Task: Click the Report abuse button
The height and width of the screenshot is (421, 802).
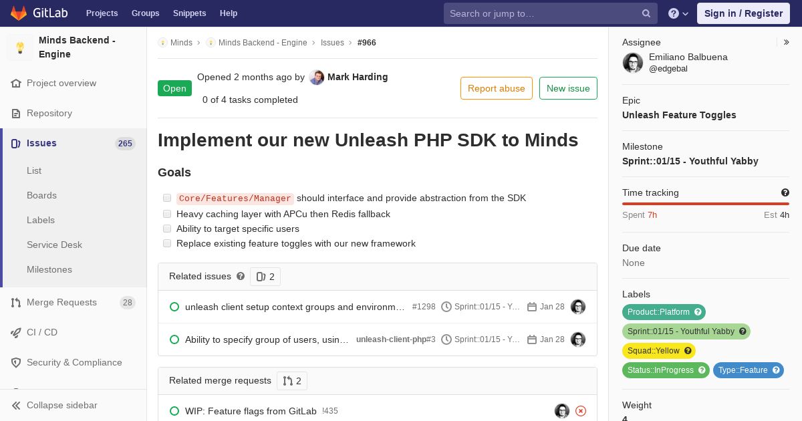Action: pos(497,88)
